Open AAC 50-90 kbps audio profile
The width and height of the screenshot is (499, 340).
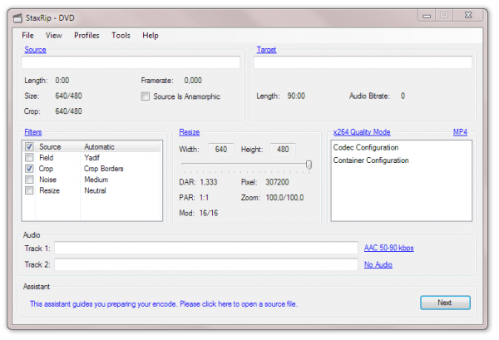pyautogui.click(x=388, y=248)
